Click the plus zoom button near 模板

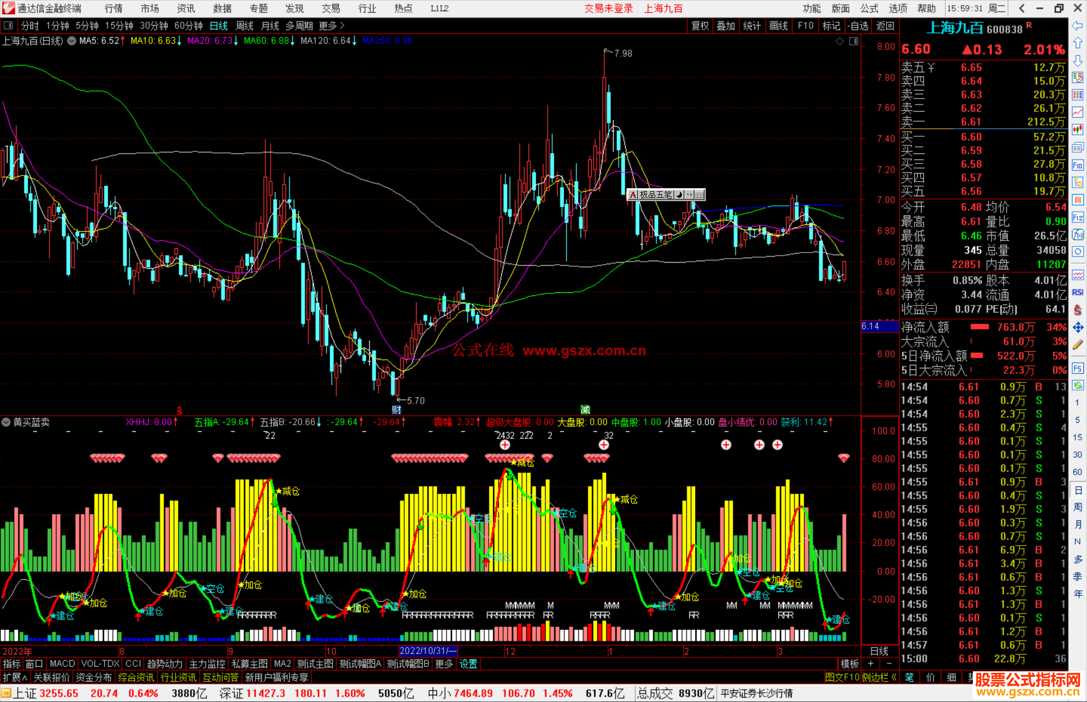tap(871, 664)
